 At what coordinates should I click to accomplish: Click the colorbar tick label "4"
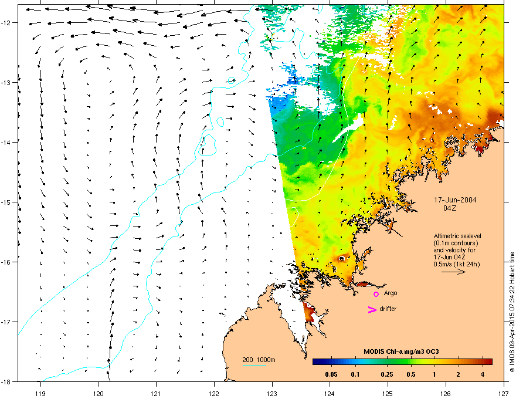point(483,374)
